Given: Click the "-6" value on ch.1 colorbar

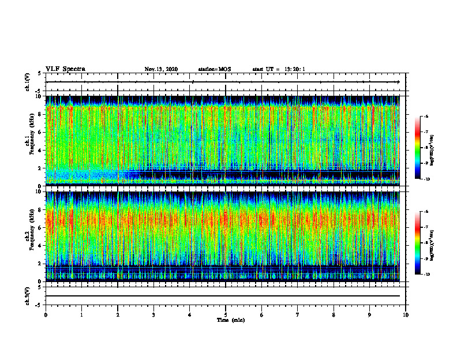Looking at the screenshot, I should [426, 116].
